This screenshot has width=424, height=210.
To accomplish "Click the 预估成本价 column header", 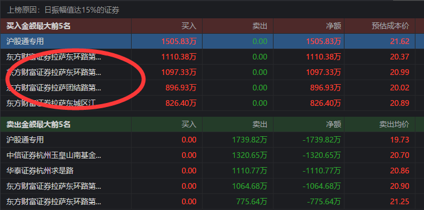I will point(390,26).
